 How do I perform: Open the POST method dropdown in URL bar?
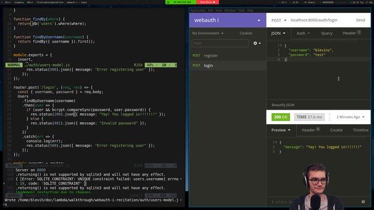pos(279,20)
